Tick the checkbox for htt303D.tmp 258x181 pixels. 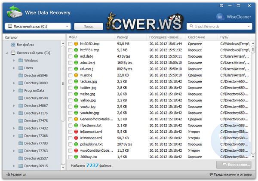coord(70,44)
